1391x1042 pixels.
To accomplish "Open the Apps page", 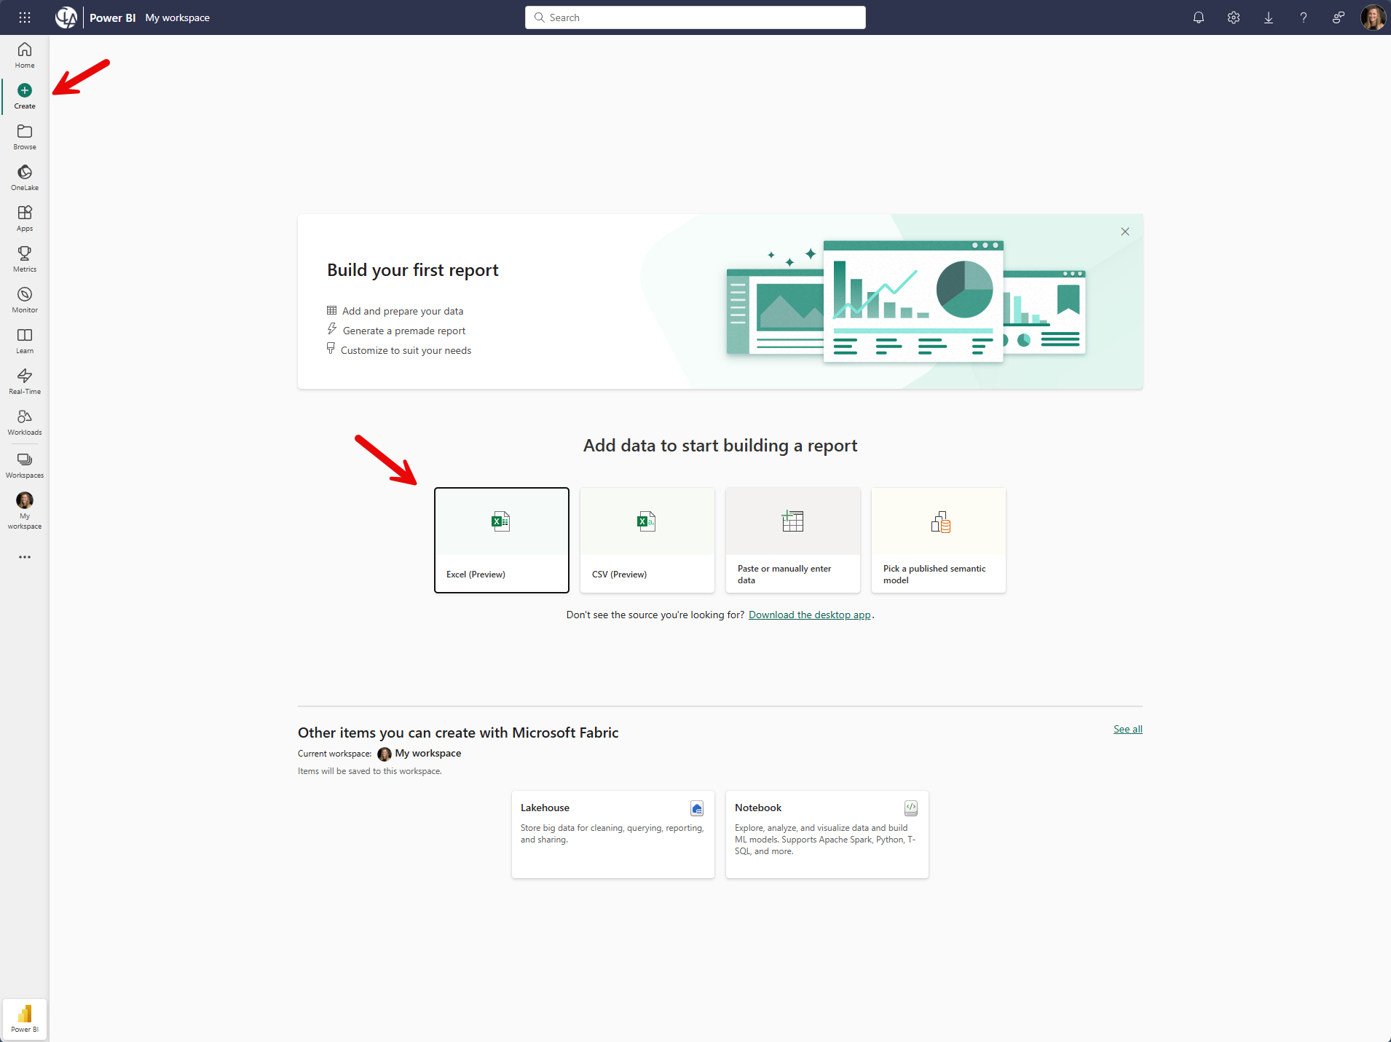I will 24,218.
